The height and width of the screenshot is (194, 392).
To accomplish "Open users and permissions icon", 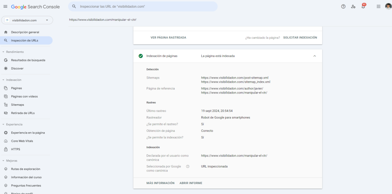I will (x=353, y=7).
